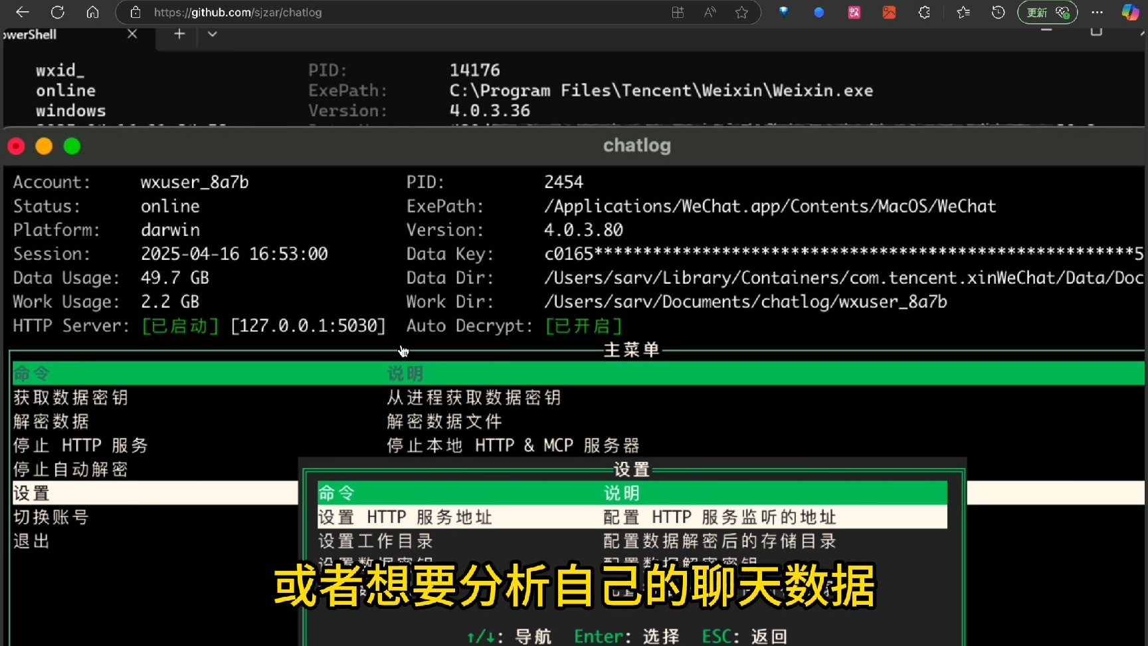This screenshot has width=1148, height=646.
Task: Click the site lock icon in address bar
Action: pyautogui.click(x=136, y=12)
